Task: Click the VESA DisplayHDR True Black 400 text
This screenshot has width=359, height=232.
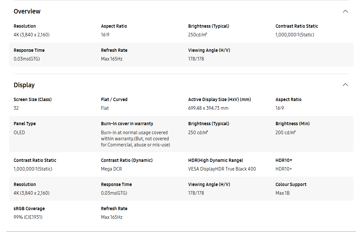Action: [222, 169]
